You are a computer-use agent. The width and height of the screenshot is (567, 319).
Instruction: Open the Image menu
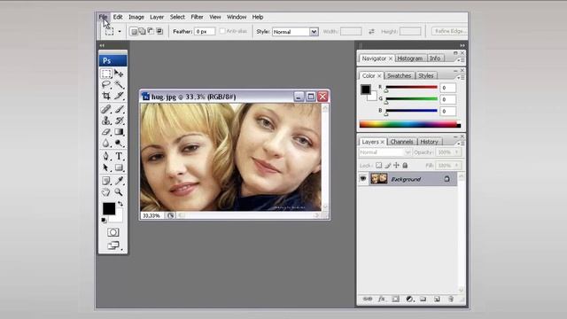tap(136, 17)
